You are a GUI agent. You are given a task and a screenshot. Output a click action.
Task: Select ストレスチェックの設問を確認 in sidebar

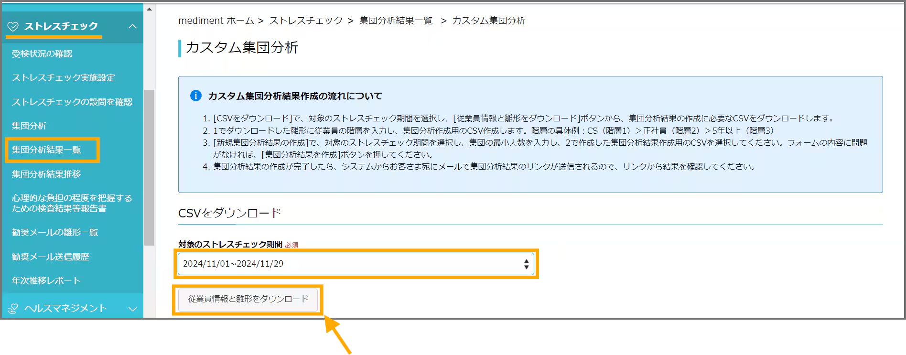coord(72,102)
